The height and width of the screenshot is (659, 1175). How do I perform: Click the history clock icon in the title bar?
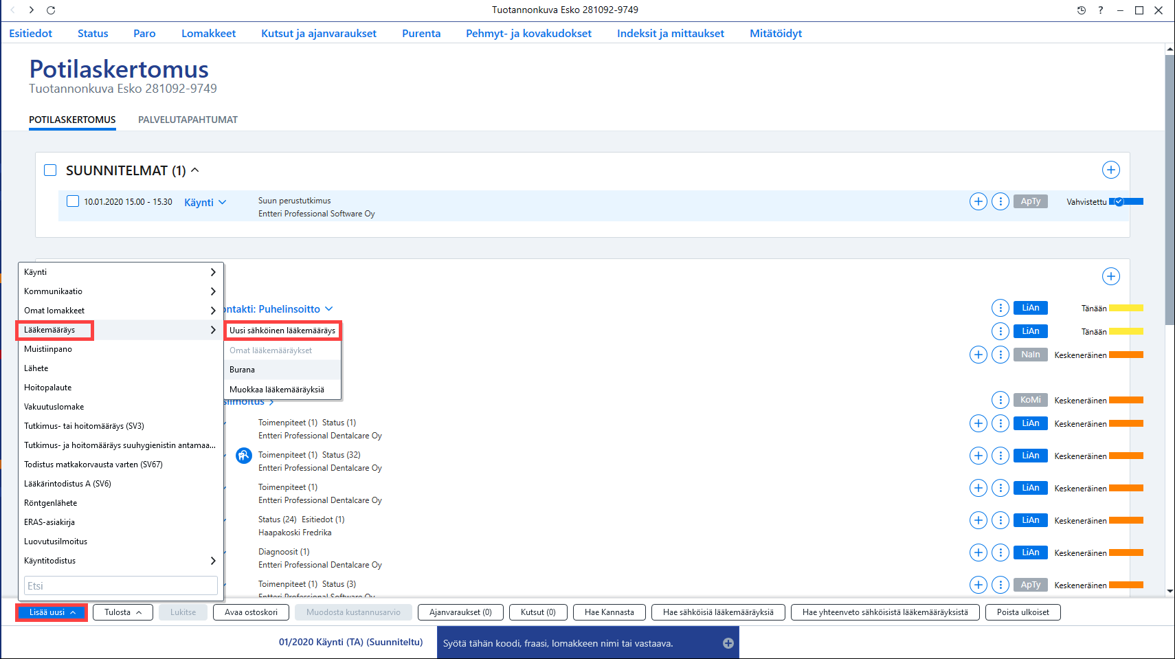coord(1081,10)
